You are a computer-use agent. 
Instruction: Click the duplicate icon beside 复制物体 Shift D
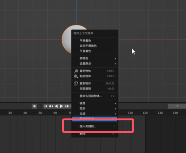pos(76,83)
